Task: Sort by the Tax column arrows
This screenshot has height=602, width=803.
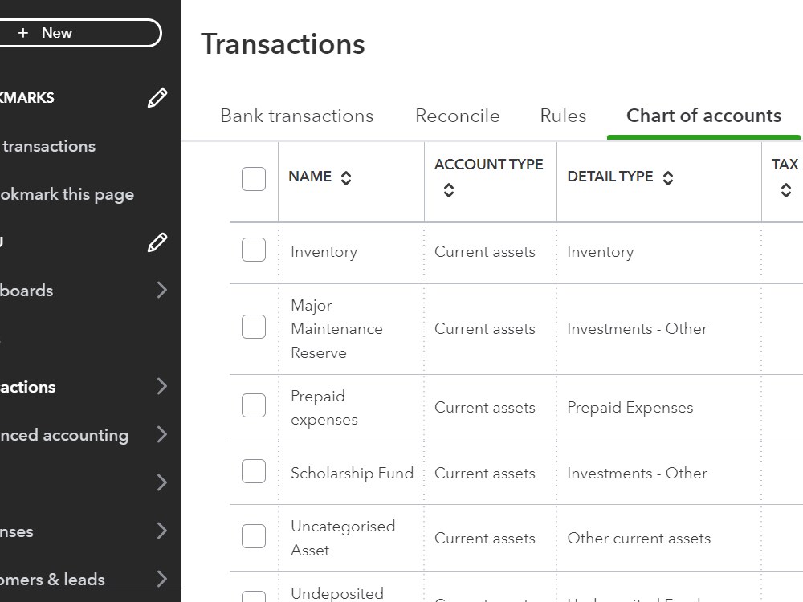Action: [x=785, y=190]
